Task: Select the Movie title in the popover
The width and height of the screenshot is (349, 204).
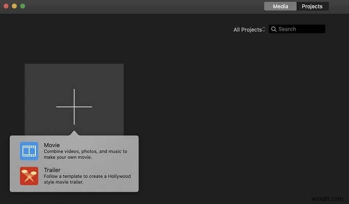Action: [52, 145]
